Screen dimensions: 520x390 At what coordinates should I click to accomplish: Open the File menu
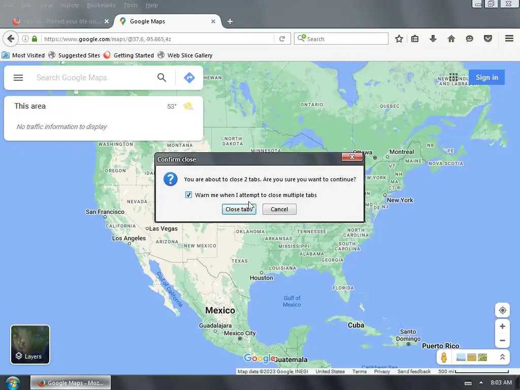[x=8, y=5]
